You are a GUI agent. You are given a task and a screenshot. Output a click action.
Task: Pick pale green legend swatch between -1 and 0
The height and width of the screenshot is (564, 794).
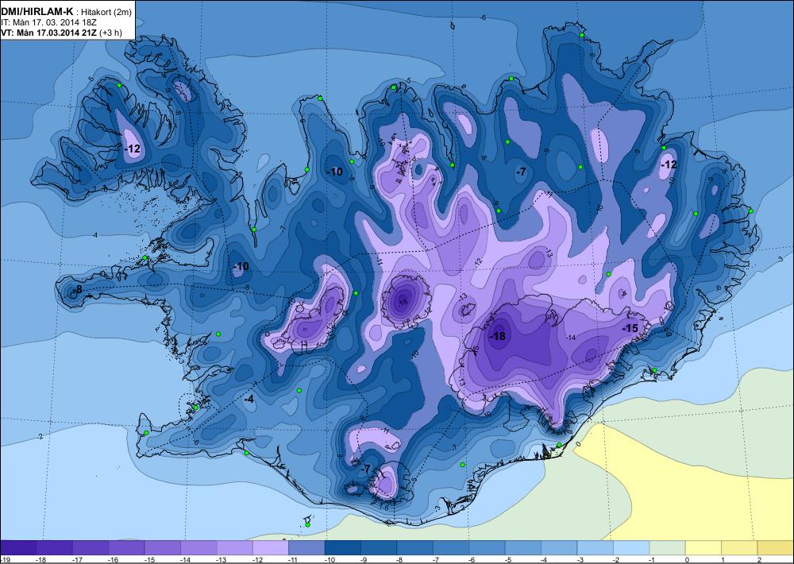(x=667, y=547)
